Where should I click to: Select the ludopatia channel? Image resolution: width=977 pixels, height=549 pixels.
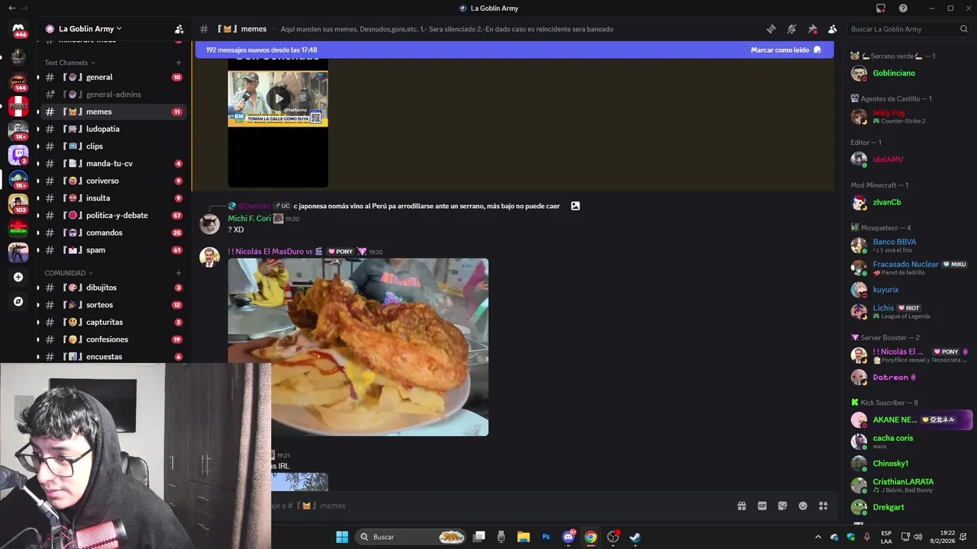point(113,129)
